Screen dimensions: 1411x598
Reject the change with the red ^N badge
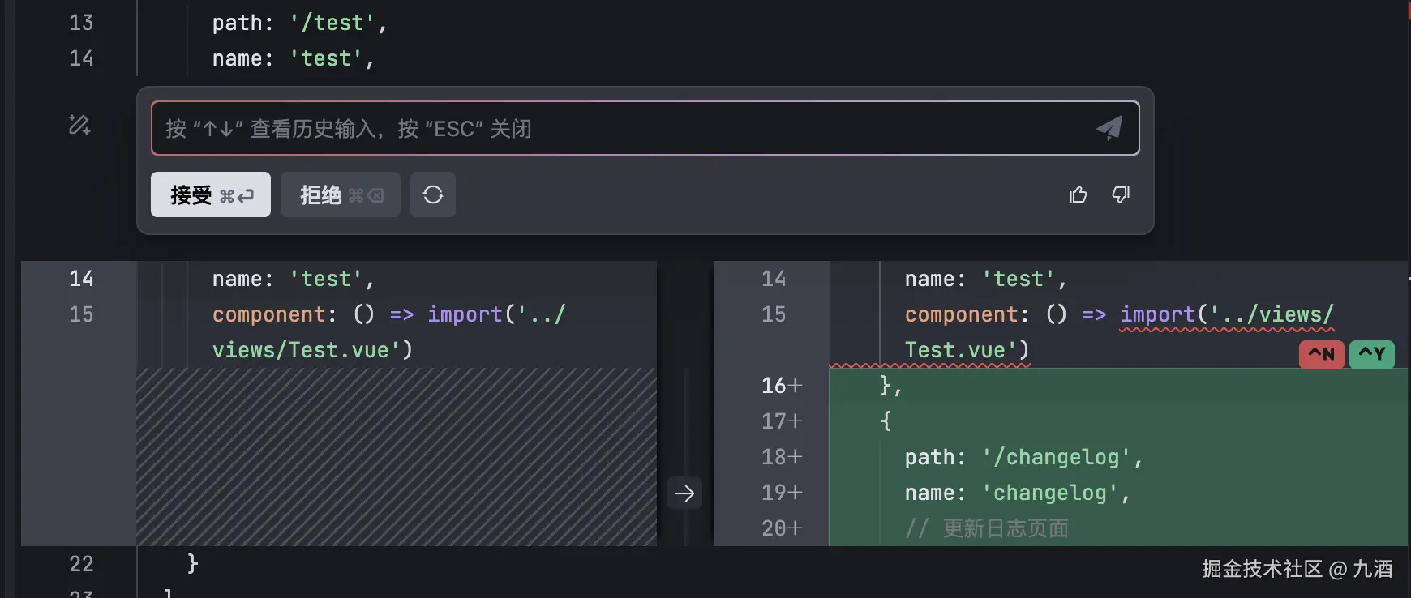click(1322, 354)
